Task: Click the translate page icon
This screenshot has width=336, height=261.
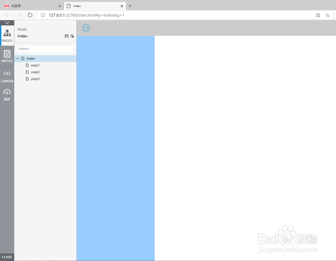Action: pyautogui.click(x=318, y=15)
